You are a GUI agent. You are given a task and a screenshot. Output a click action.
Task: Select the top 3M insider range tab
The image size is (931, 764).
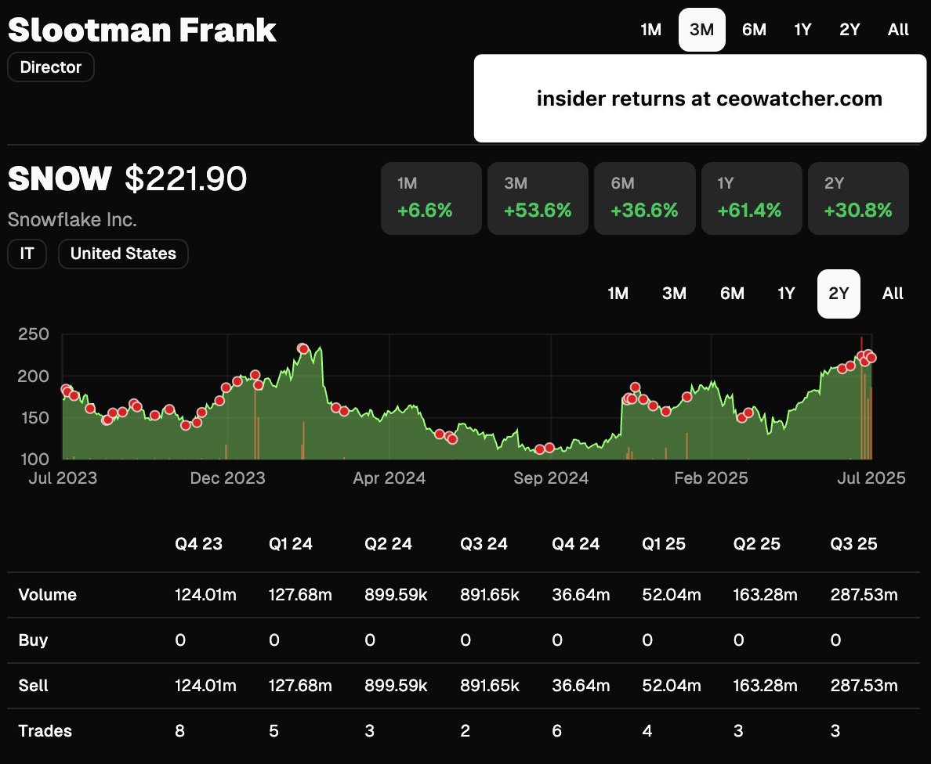pos(702,30)
